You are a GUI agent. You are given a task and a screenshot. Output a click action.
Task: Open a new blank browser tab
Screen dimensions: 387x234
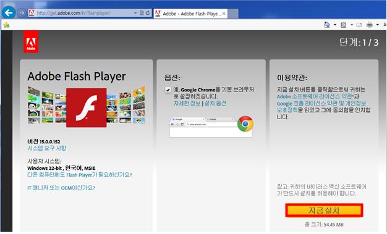tap(233, 14)
